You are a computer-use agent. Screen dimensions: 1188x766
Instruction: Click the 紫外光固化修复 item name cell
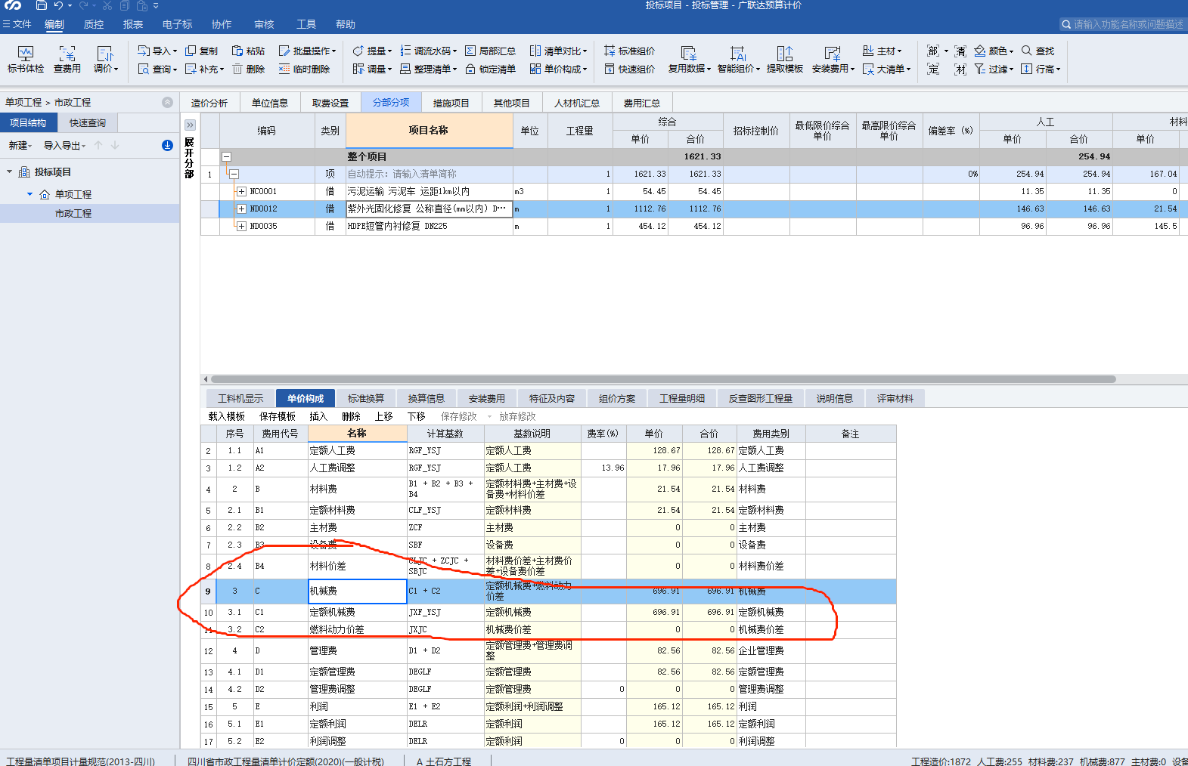[429, 208]
